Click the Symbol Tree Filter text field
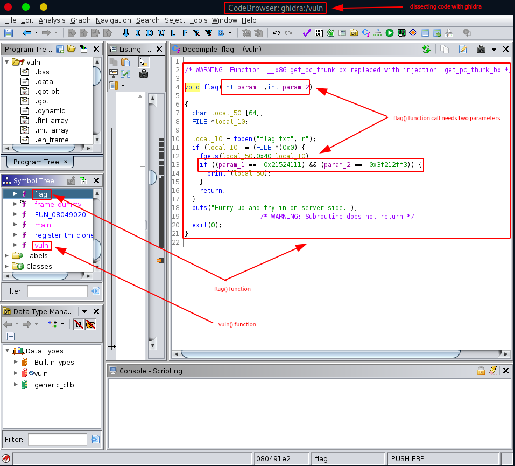The height and width of the screenshot is (466, 515). click(x=57, y=291)
